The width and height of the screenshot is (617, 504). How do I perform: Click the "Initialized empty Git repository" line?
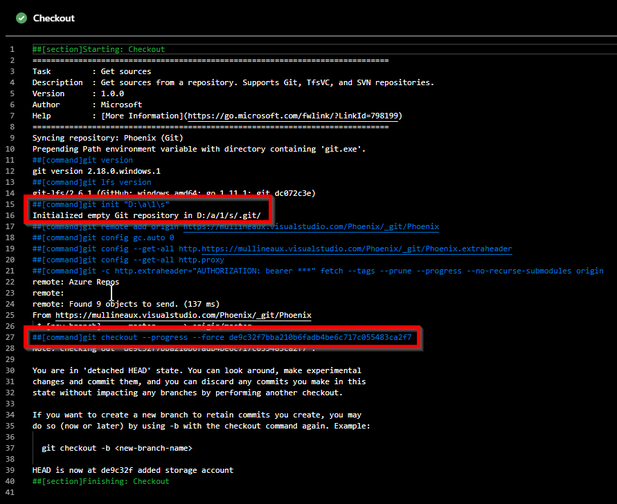coord(146,215)
